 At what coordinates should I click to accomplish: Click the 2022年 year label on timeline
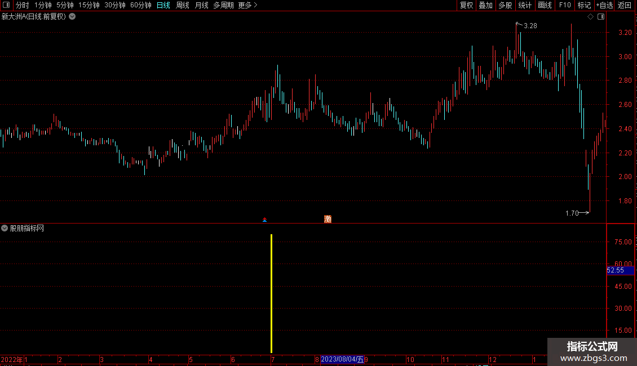point(12,359)
